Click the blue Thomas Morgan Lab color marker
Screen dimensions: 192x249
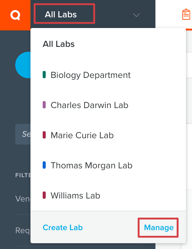44,165
